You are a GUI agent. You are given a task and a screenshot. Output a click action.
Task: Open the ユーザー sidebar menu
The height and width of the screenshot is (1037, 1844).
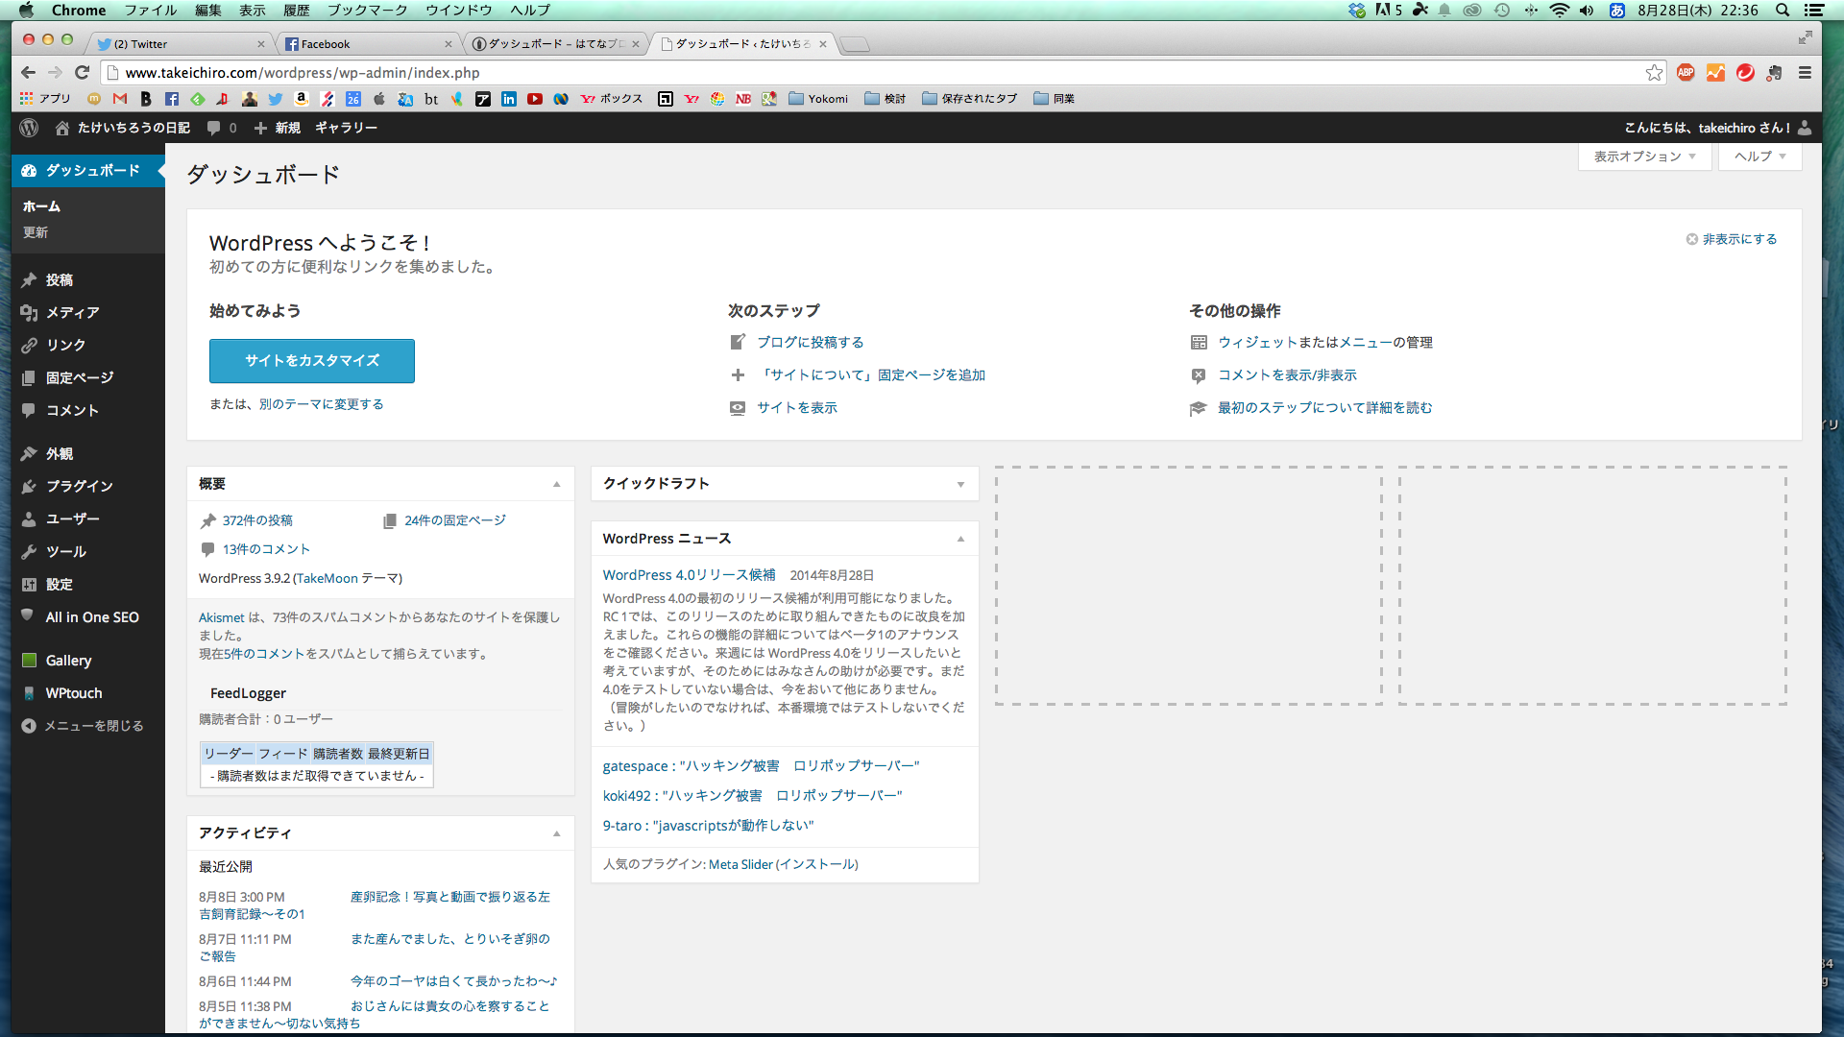click(x=88, y=518)
